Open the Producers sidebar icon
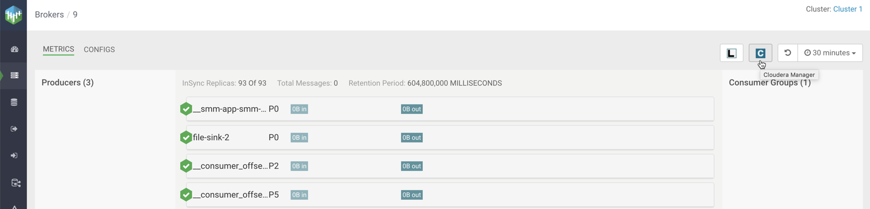The height and width of the screenshot is (209, 870). click(x=14, y=129)
